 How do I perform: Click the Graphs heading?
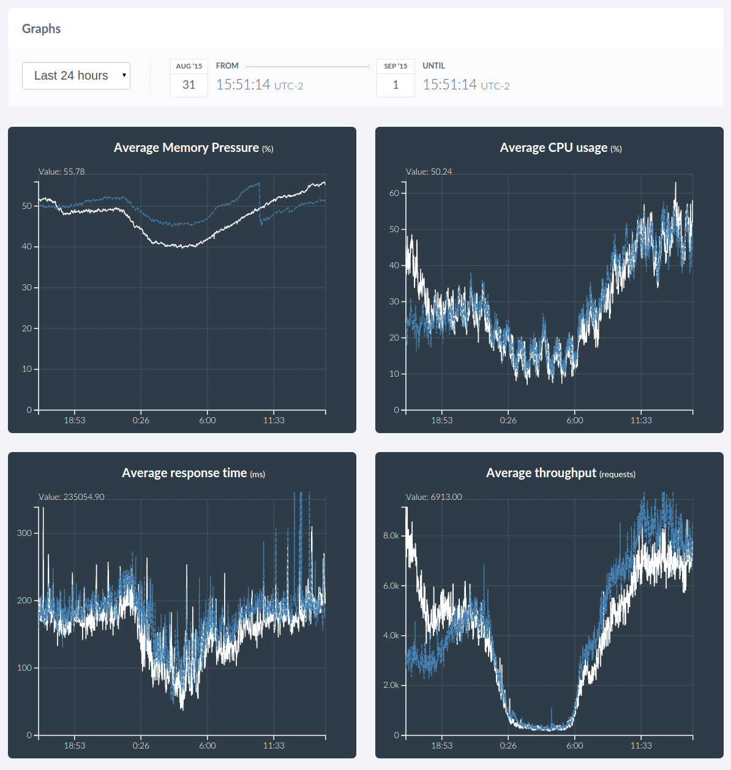pos(42,29)
